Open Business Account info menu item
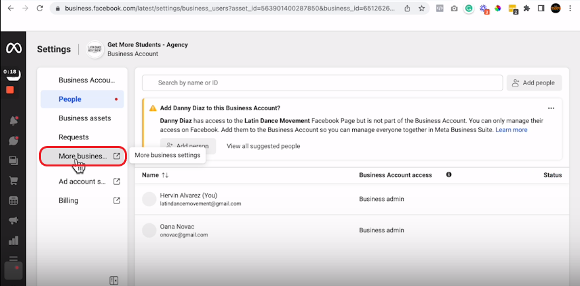This screenshot has height=286, width=580. (x=82, y=81)
